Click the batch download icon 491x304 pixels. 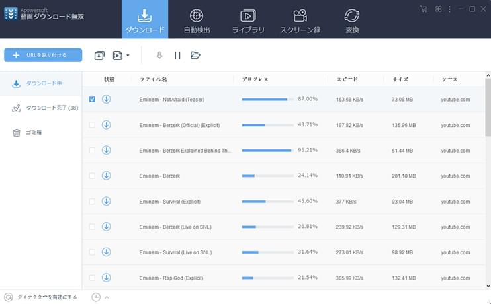99,56
